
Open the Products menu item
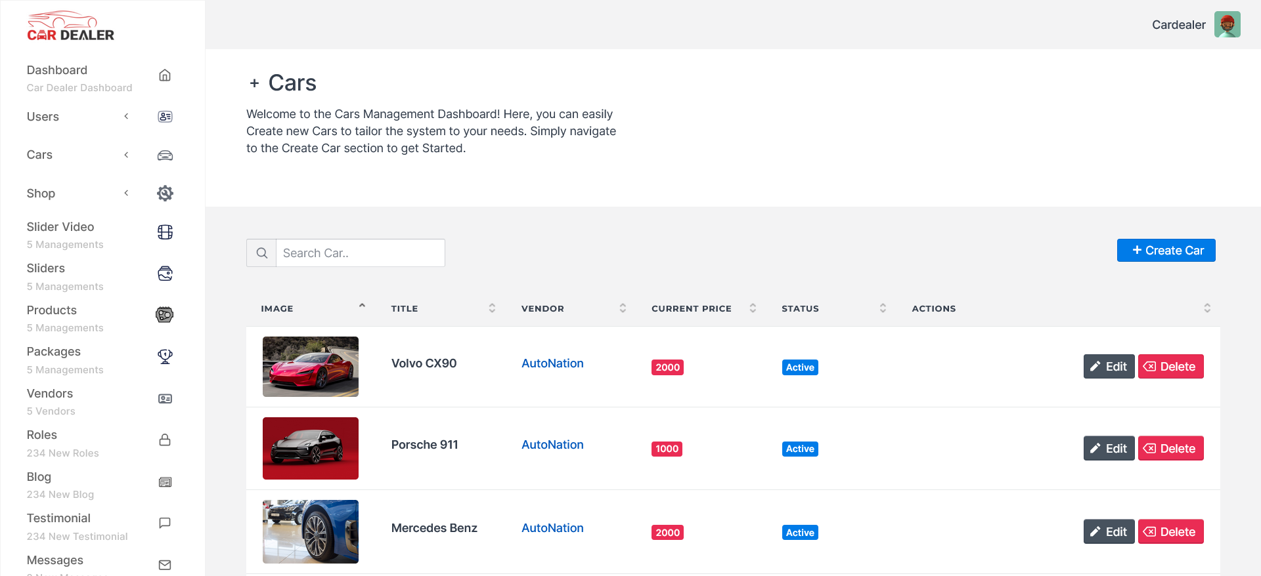[52, 310]
